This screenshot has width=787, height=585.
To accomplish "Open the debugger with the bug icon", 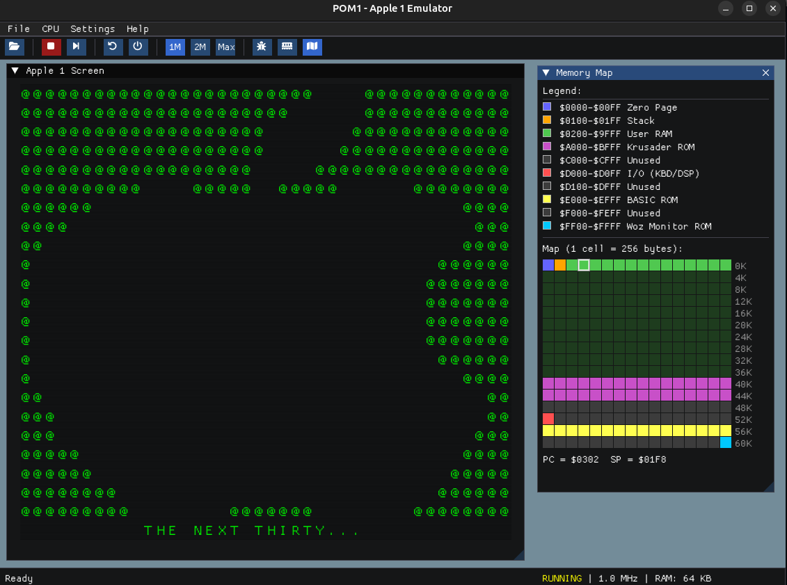I will (262, 47).
